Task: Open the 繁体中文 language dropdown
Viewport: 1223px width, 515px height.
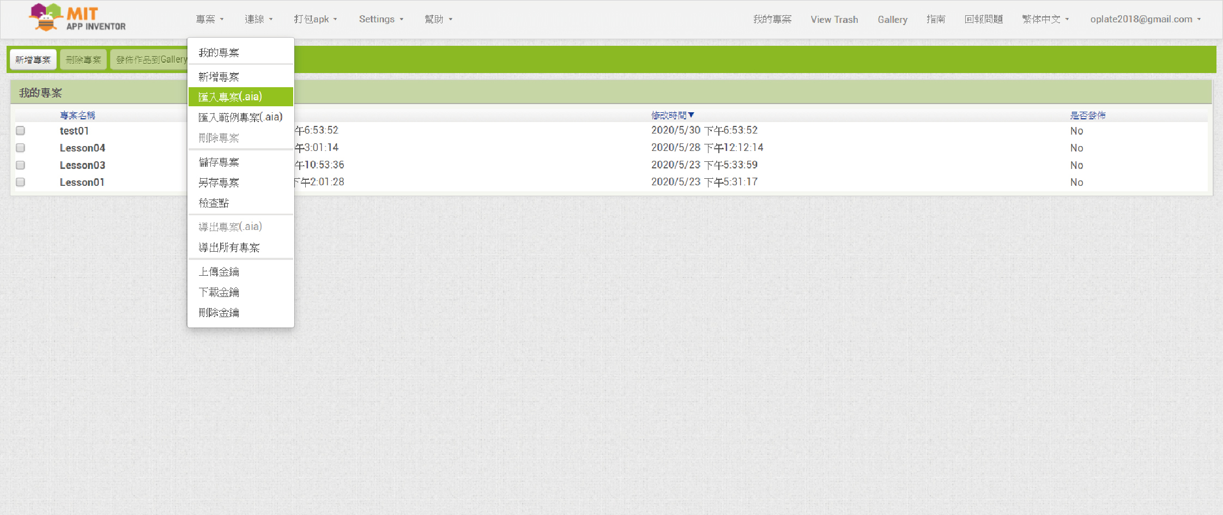Action: click(x=1046, y=19)
